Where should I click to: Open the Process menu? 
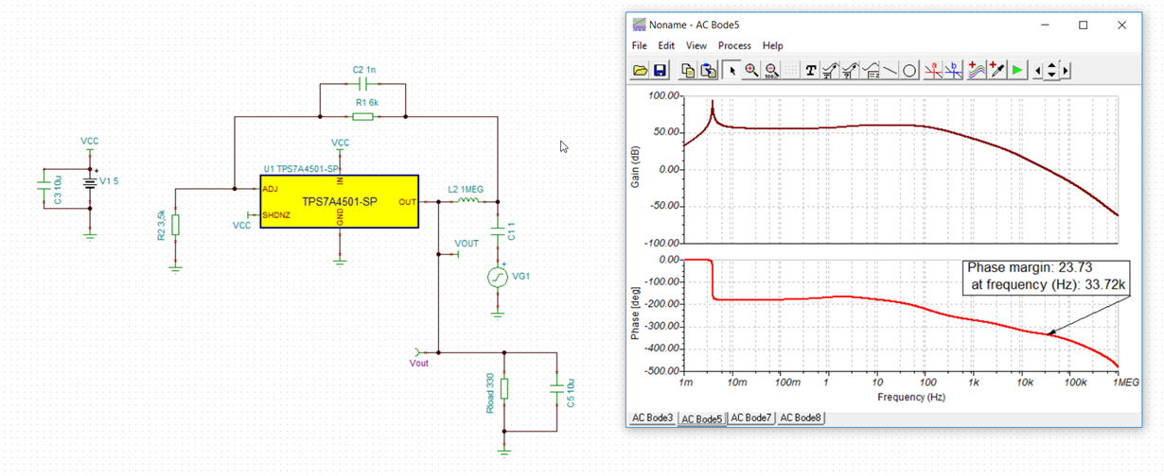click(734, 45)
